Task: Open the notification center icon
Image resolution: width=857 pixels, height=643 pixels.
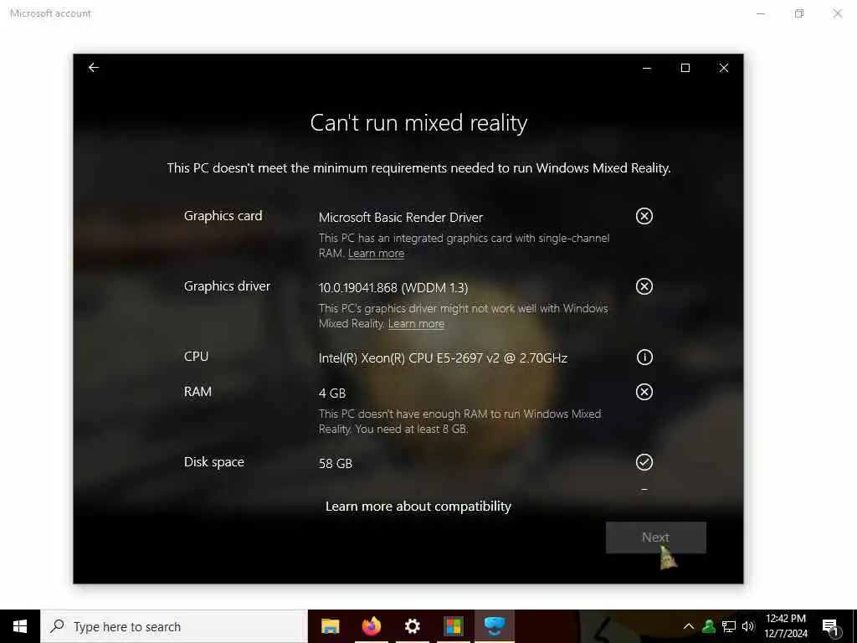Action: click(x=830, y=627)
